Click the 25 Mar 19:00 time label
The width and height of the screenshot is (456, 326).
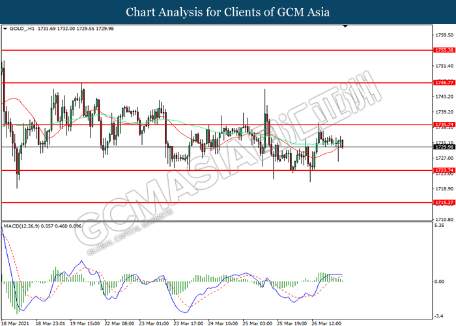point(292,323)
